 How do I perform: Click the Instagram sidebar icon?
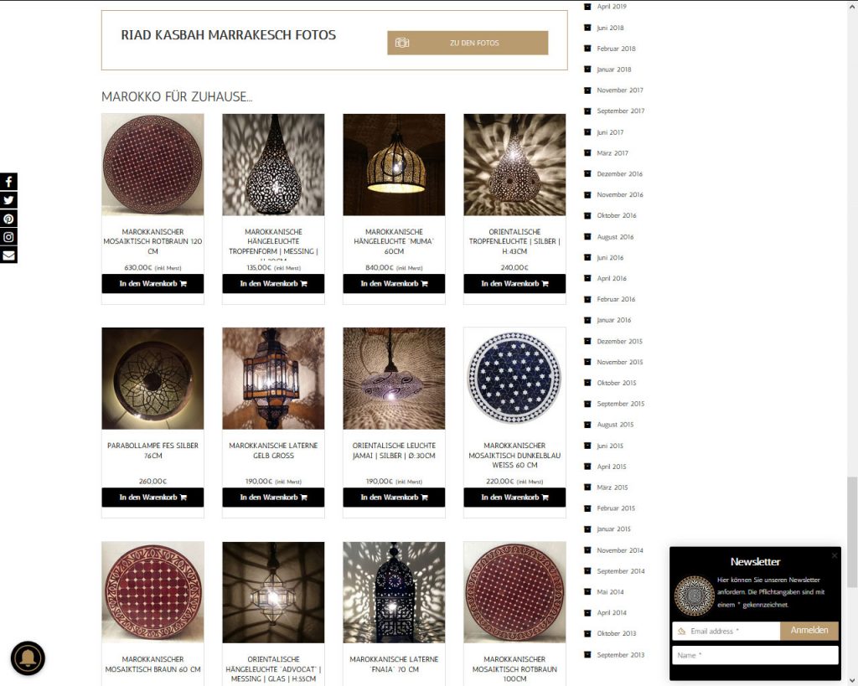tap(8, 237)
